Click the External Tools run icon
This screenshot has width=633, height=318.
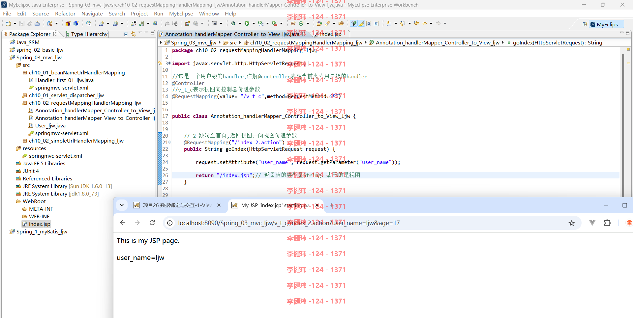tap(274, 23)
